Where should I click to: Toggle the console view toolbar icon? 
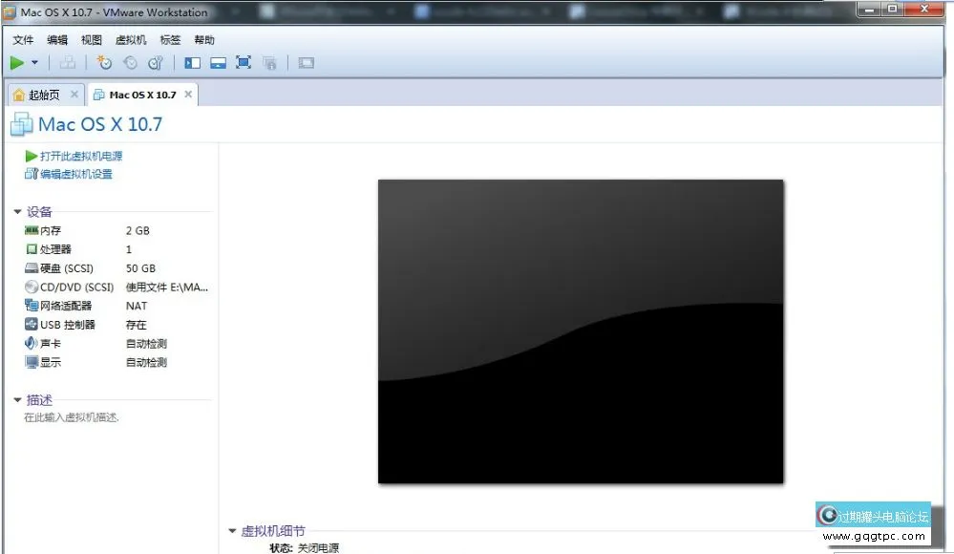click(305, 61)
